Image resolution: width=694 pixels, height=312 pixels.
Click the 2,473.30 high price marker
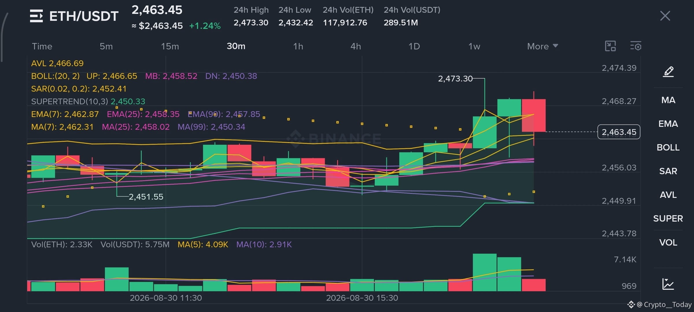[x=455, y=79]
